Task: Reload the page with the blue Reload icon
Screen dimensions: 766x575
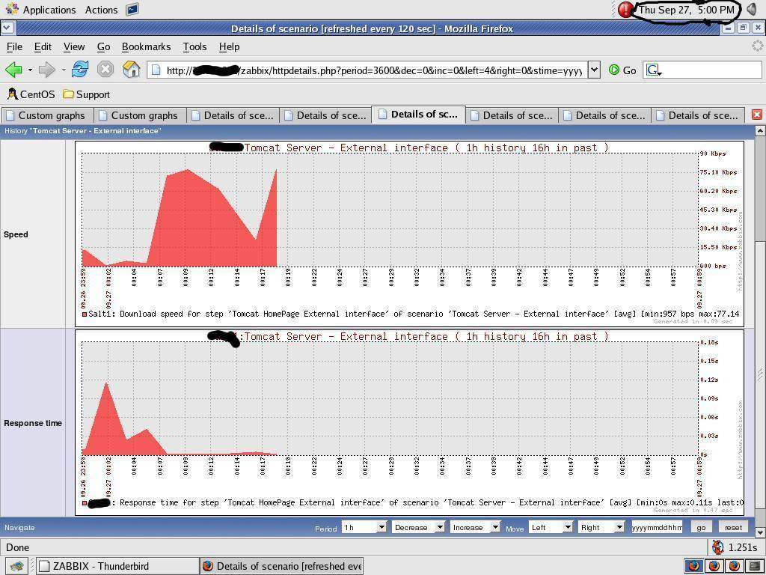Action: pyautogui.click(x=80, y=70)
